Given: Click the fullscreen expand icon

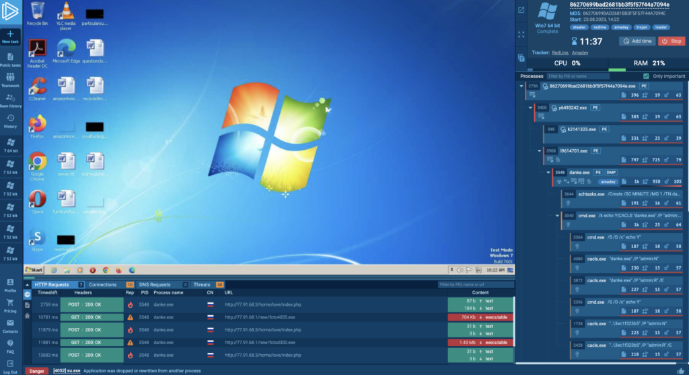Looking at the screenshot, I should click(521, 34).
